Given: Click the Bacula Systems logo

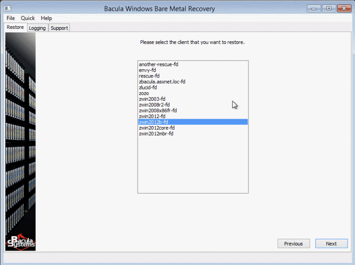Looking at the screenshot, I should pos(20,243).
